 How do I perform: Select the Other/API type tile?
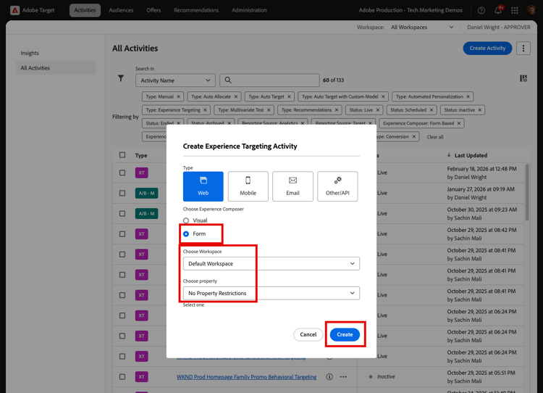point(337,186)
